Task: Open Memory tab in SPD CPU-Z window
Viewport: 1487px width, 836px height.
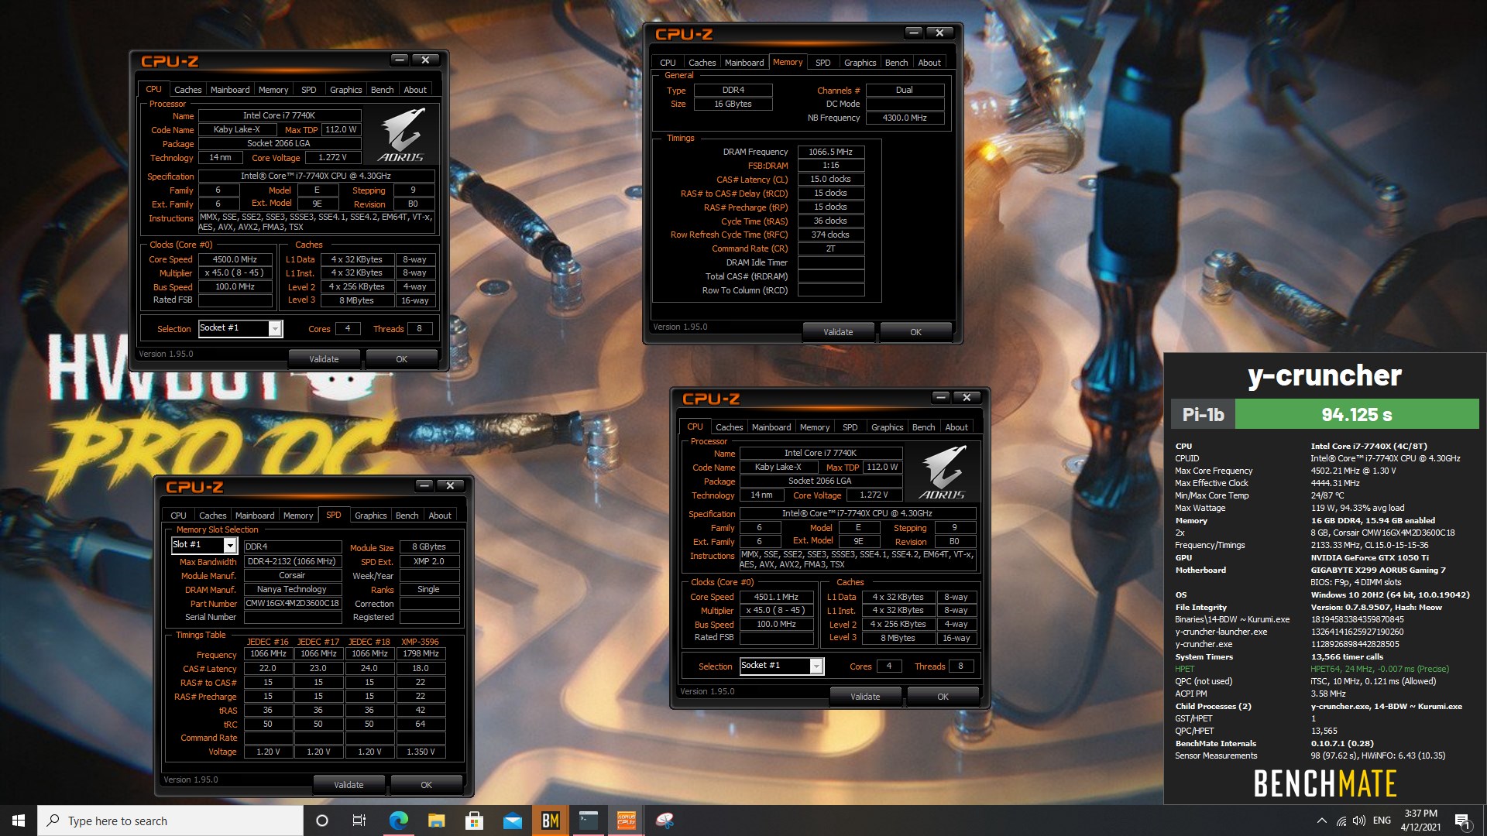Action: (x=298, y=516)
